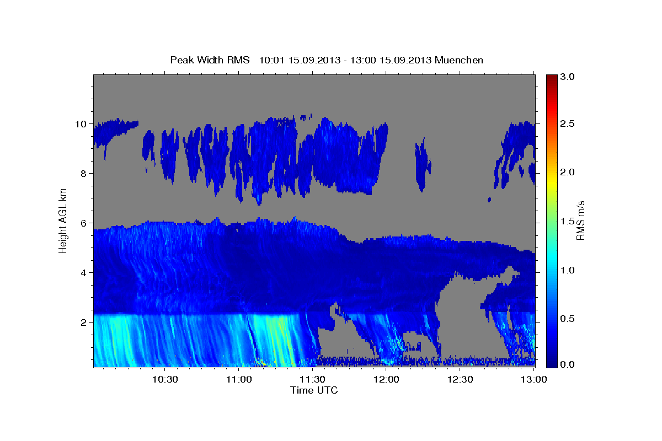Click the colorbar label '0.0'
This screenshot has width=662, height=441.
point(568,364)
